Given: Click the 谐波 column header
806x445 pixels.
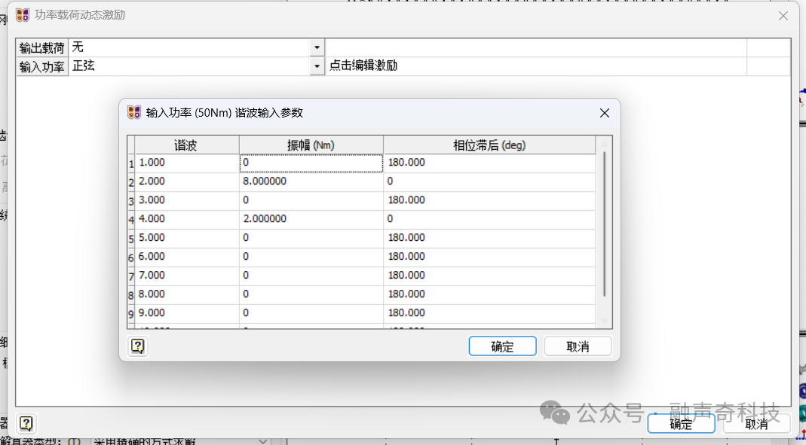Looking at the screenshot, I should 186,145.
